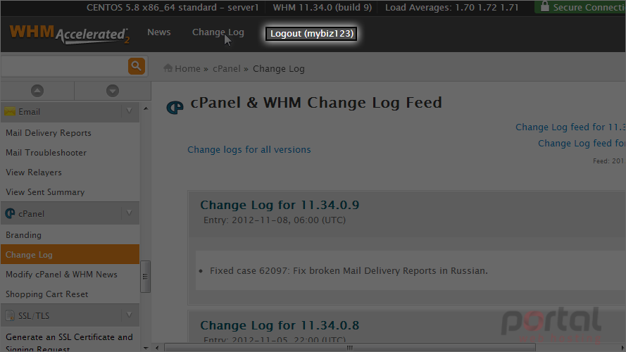Open Change logs for all versions link
626x352 pixels.
tap(249, 150)
